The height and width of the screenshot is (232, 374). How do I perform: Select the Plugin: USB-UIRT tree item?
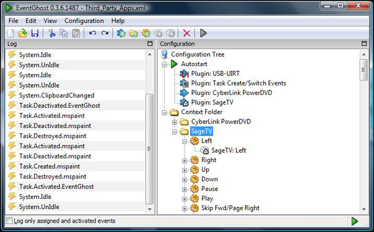pyautogui.click(x=215, y=74)
